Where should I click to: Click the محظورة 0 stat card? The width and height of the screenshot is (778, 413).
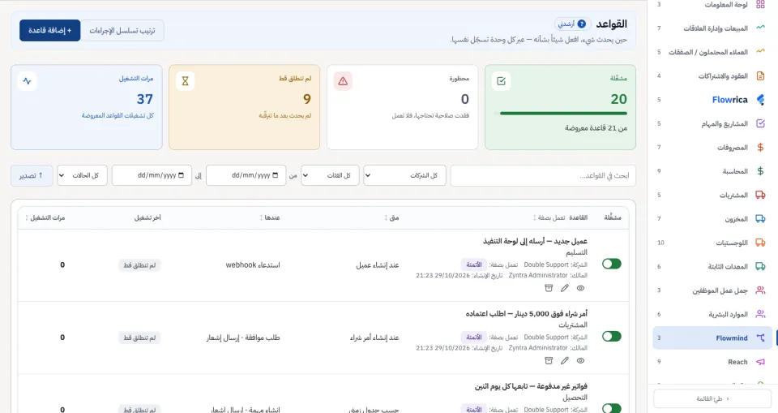pyautogui.click(x=403, y=107)
